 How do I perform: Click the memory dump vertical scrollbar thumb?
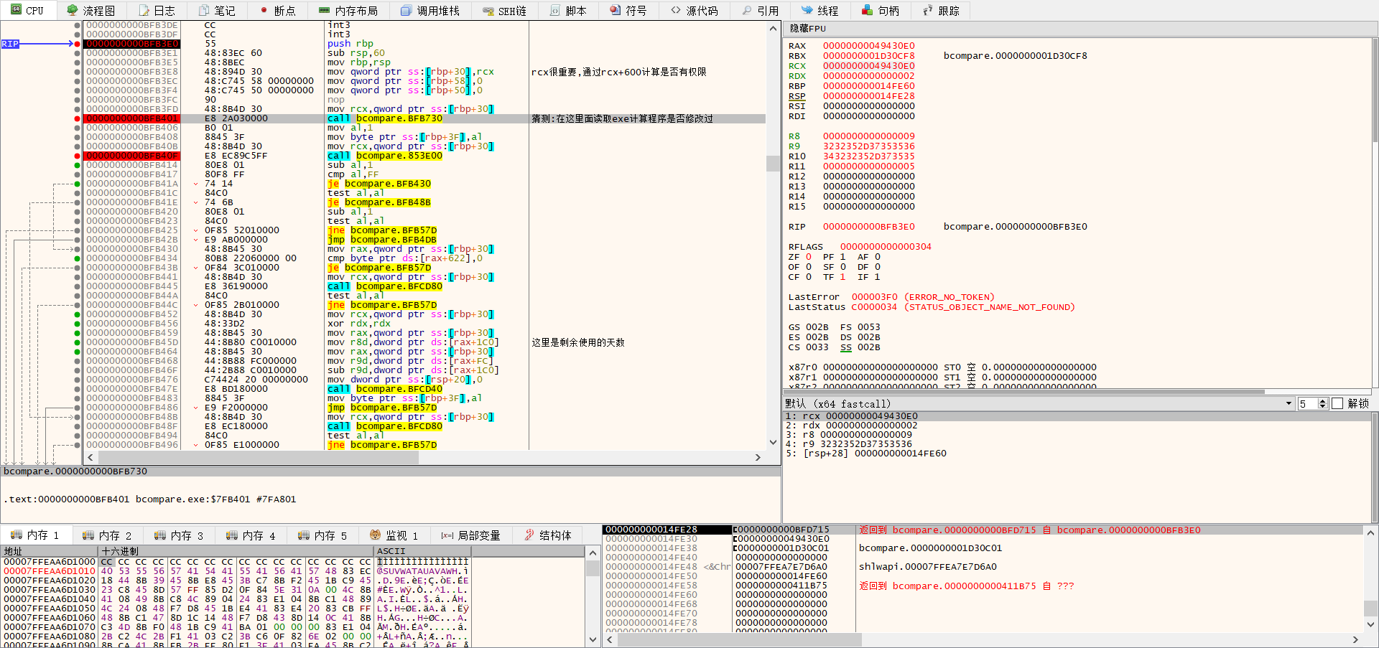(x=593, y=569)
